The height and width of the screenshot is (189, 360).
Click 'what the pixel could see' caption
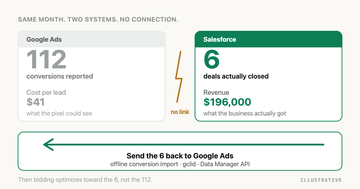click(59, 113)
